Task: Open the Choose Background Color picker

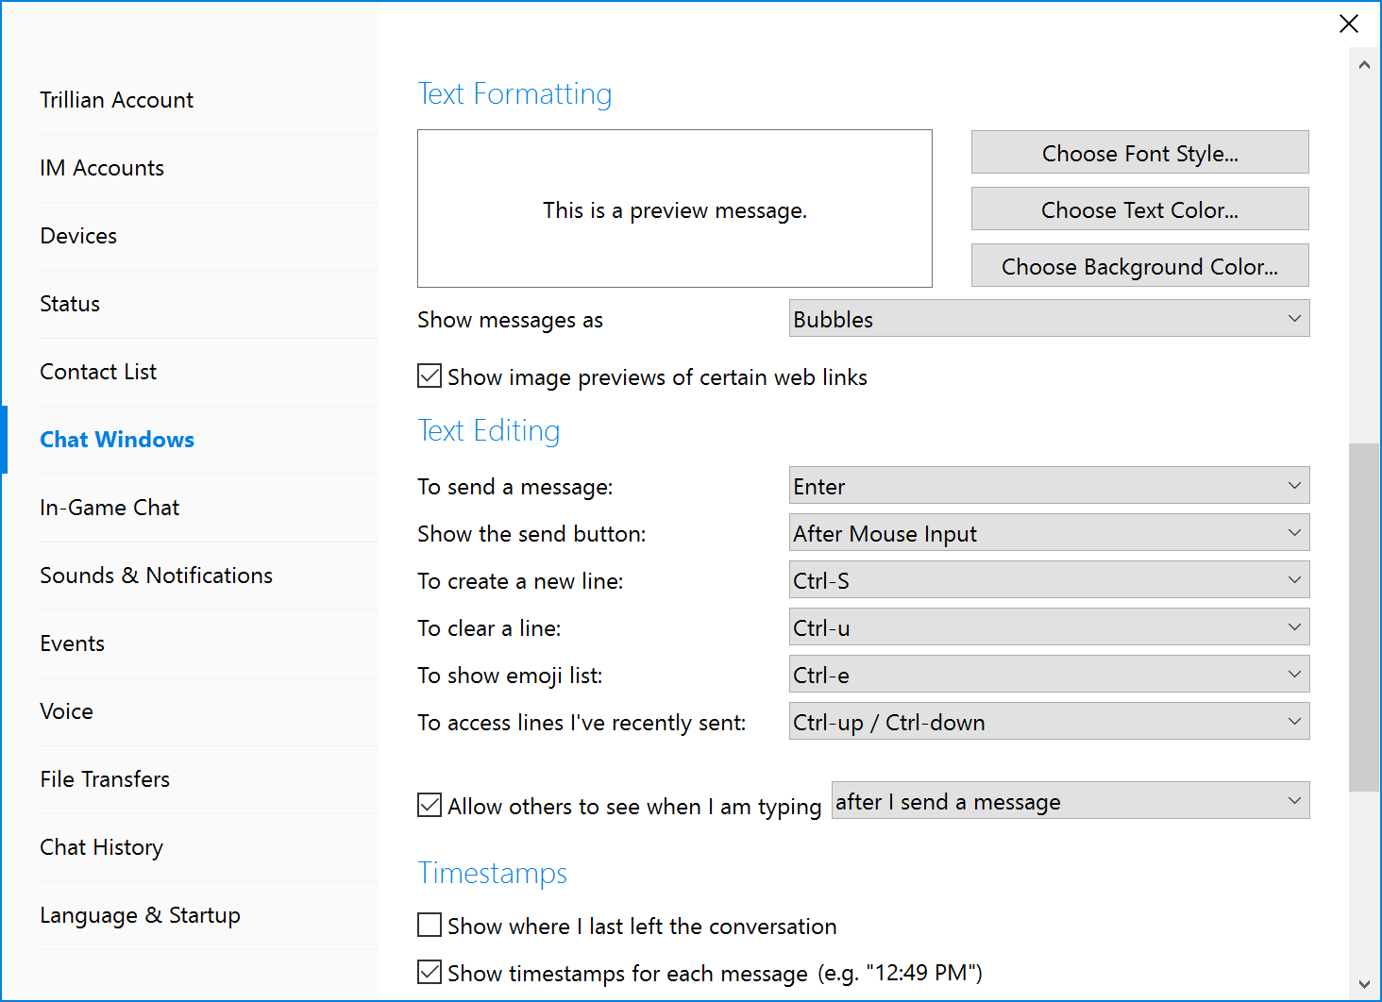Action: 1139,266
